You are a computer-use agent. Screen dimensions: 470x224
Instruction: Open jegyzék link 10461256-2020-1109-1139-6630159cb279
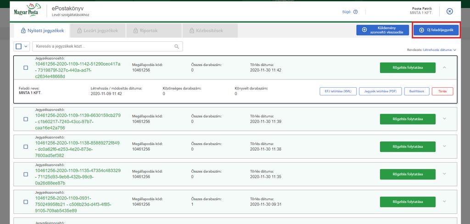click(78, 122)
